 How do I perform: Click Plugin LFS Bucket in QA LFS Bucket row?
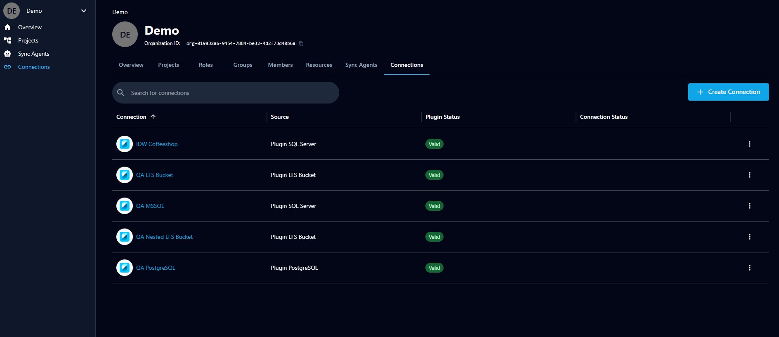(293, 175)
